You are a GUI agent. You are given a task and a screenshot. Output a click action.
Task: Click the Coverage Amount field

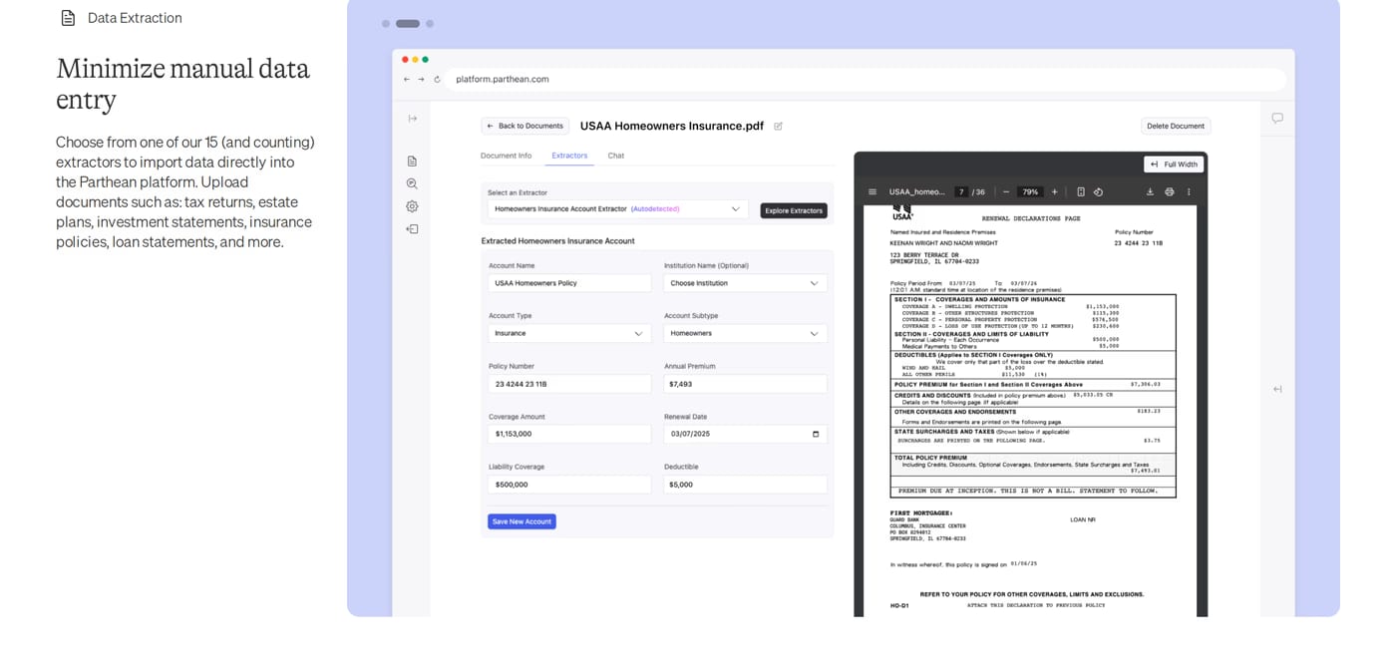tap(569, 434)
